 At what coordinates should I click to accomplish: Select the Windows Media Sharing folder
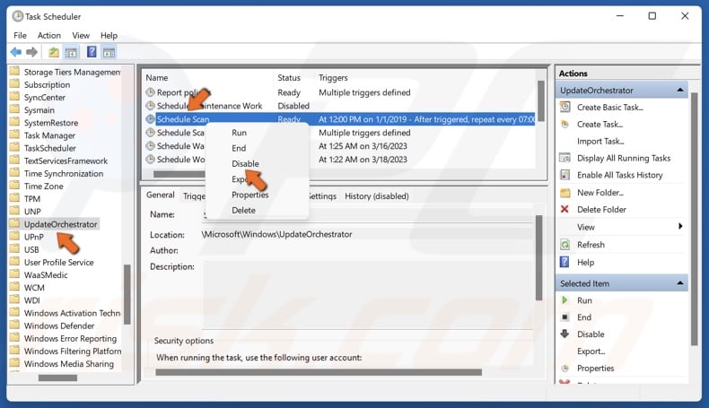point(69,364)
